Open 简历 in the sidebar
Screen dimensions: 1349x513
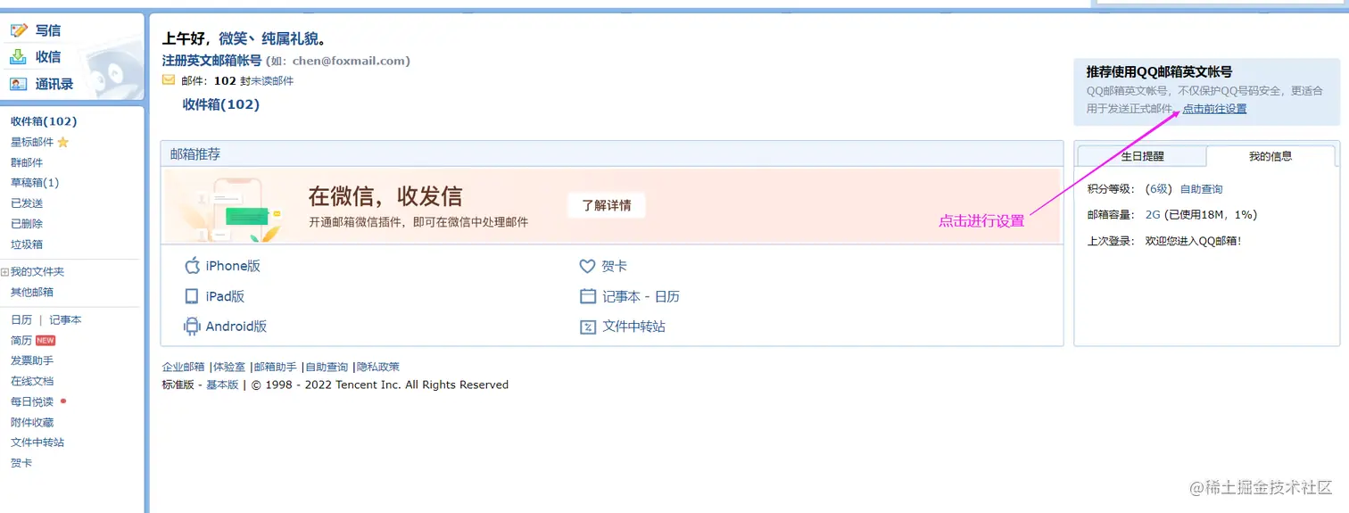tap(21, 341)
